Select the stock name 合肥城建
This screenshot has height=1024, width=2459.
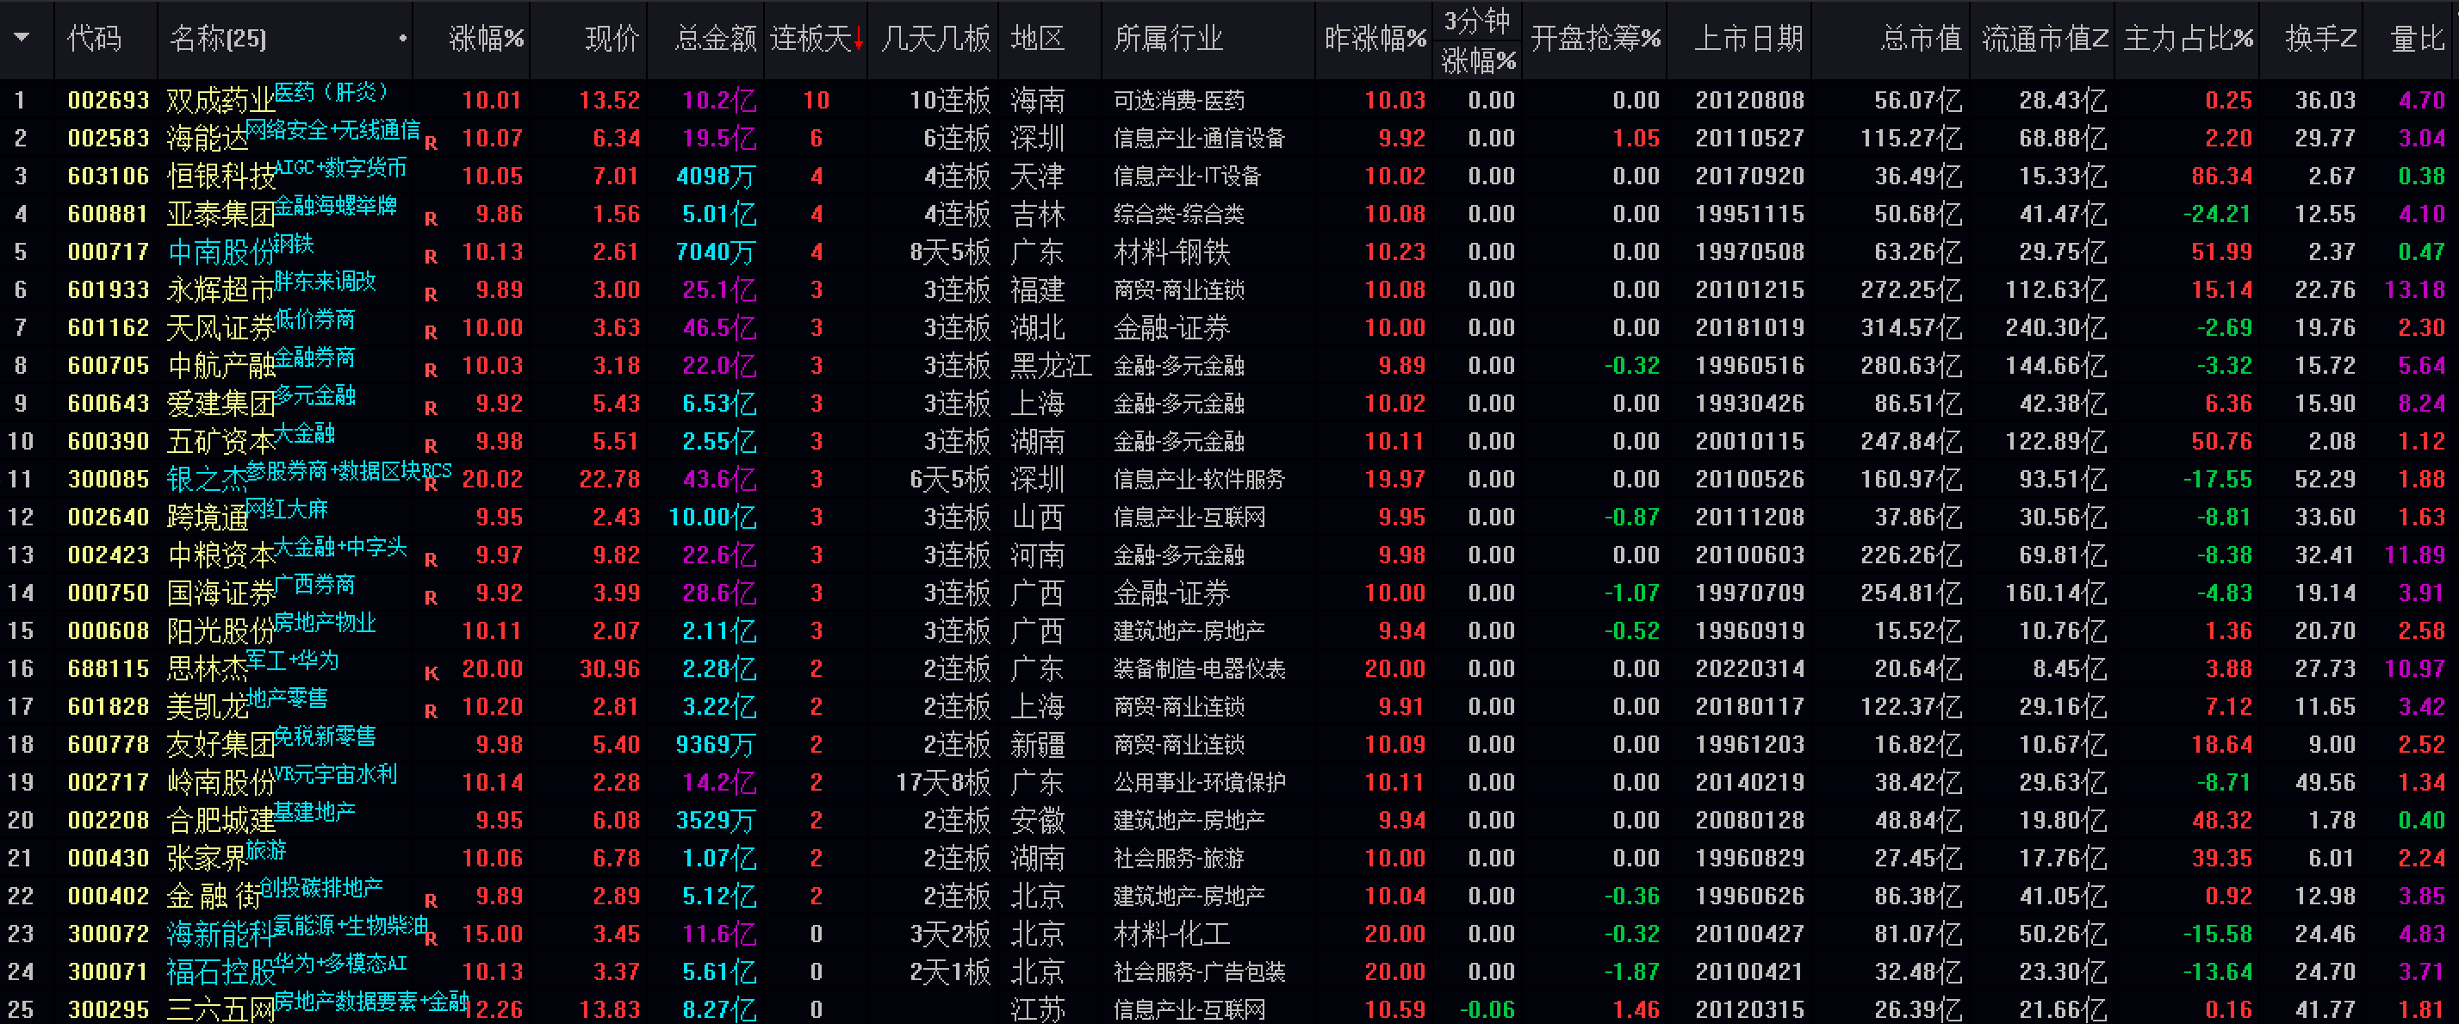pyautogui.click(x=220, y=821)
